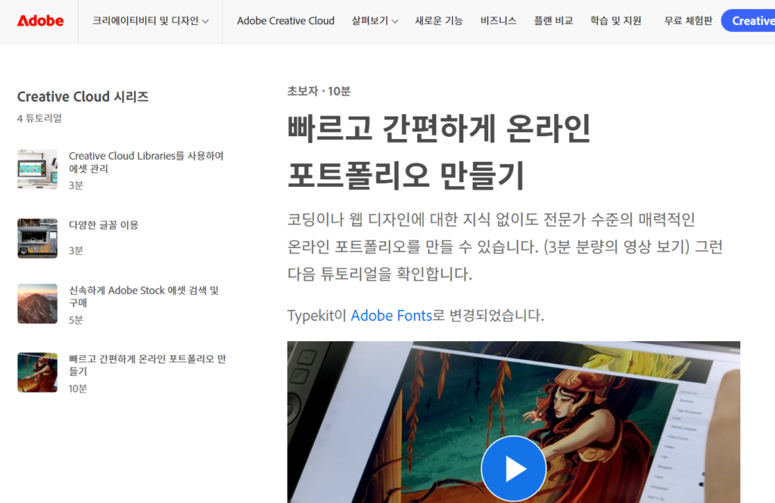Click the Adobe logo
Screen dimensions: 775x503
39,20
